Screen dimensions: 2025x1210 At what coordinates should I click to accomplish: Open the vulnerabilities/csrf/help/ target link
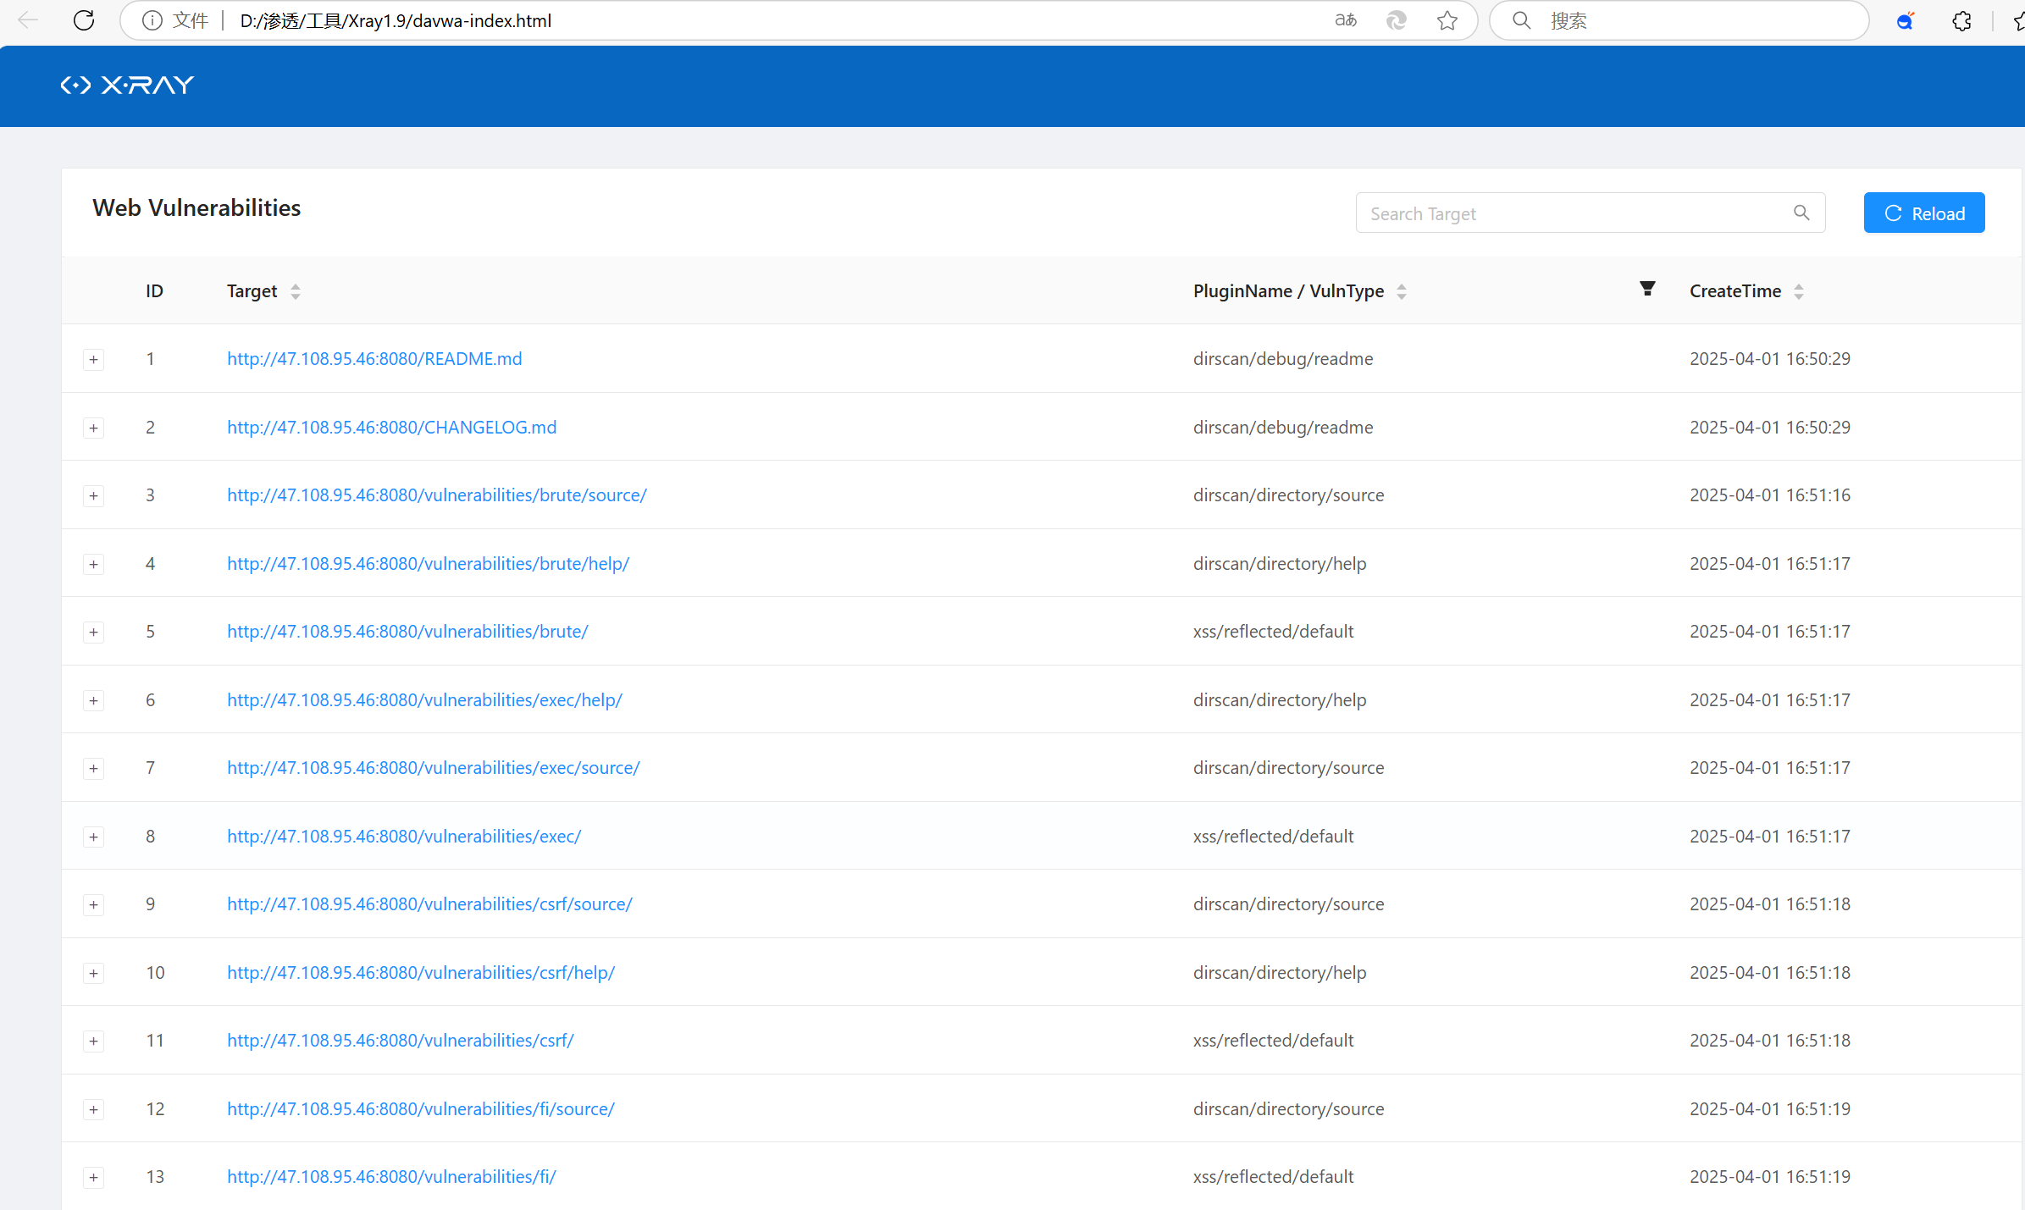pos(421,973)
